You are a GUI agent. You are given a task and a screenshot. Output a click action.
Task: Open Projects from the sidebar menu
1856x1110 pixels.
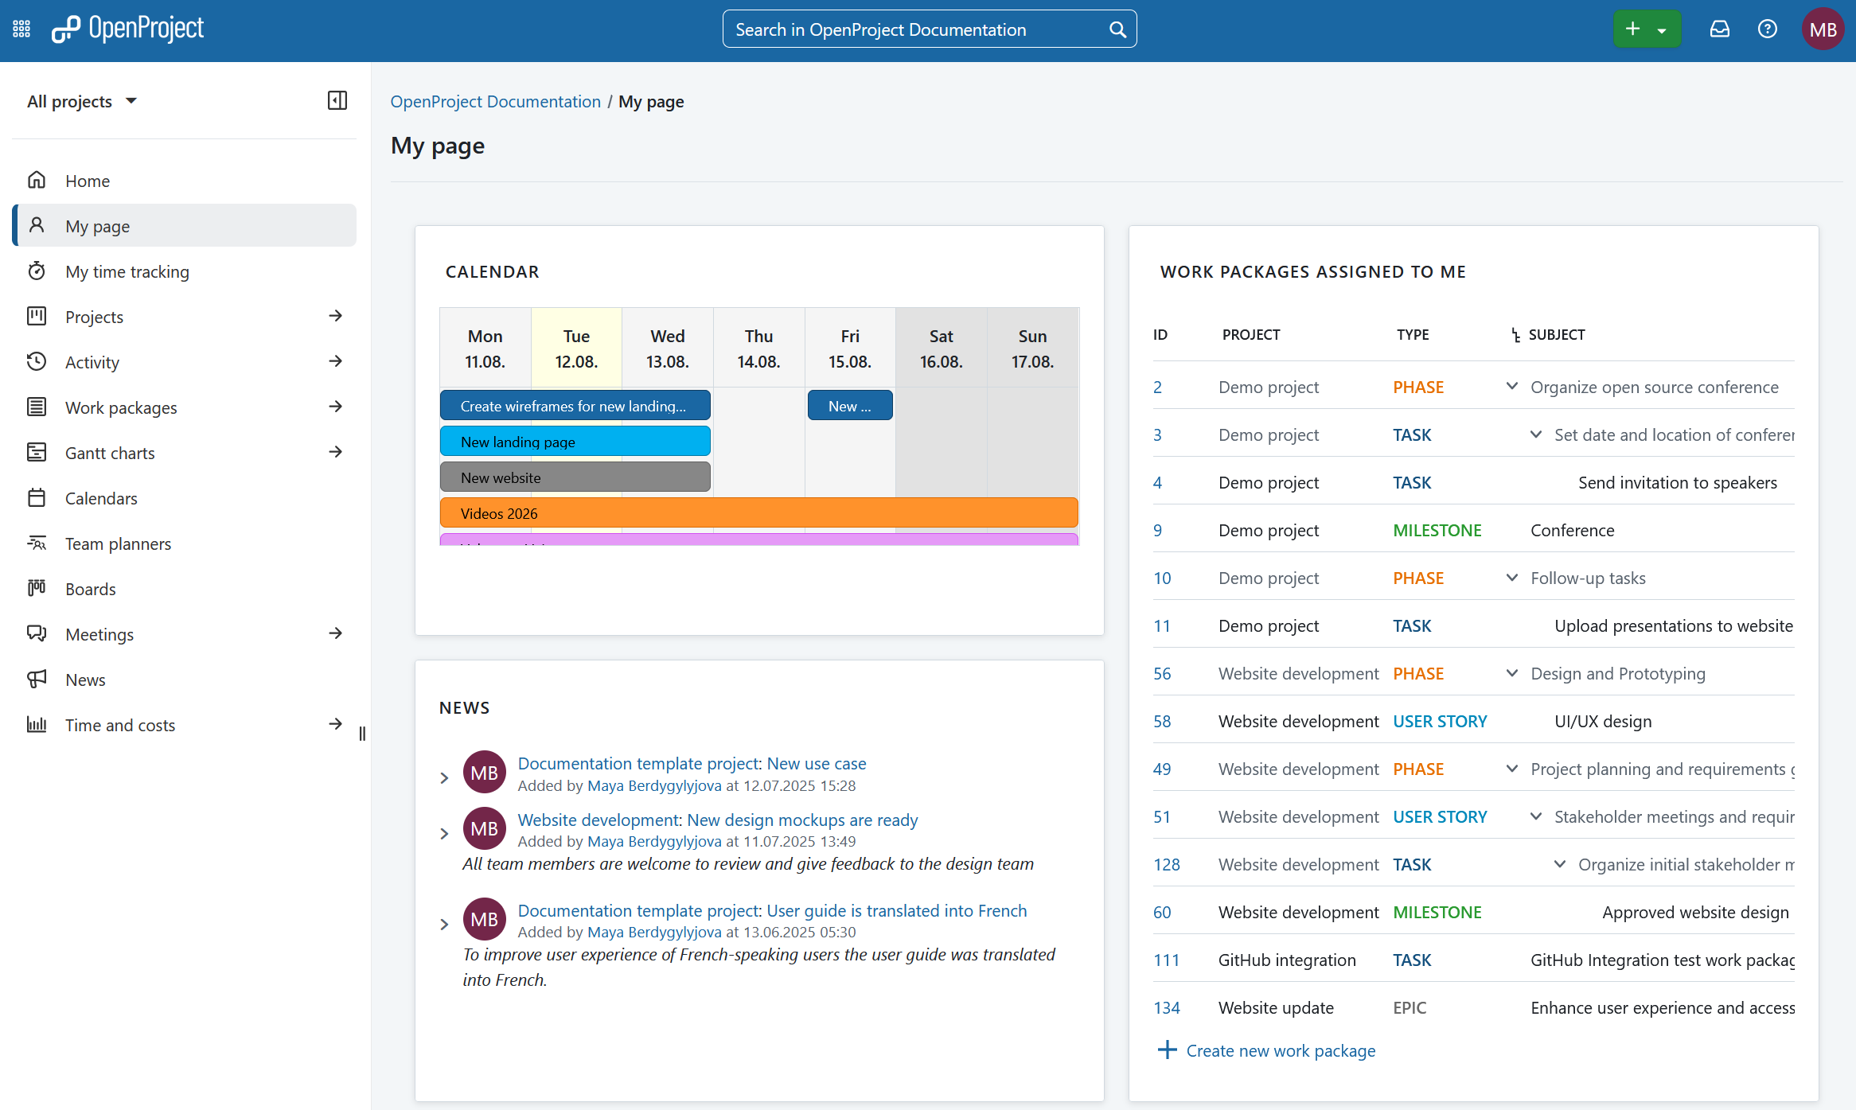(x=94, y=316)
